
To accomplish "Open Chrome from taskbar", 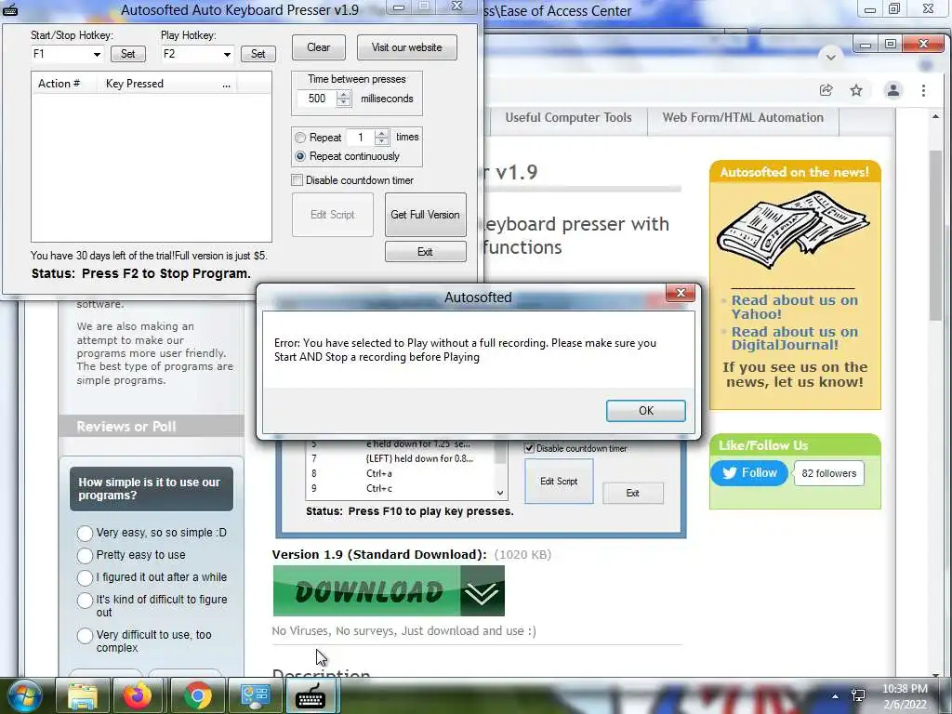I will coord(197,695).
